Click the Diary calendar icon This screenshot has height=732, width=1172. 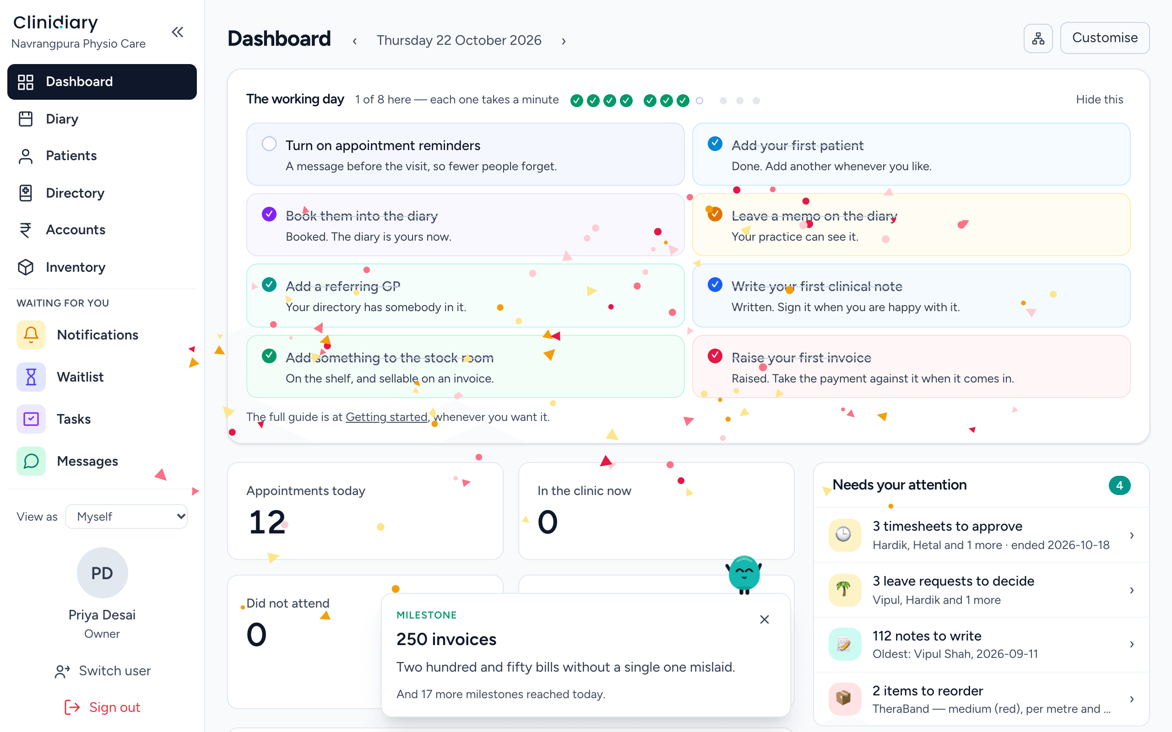(x=26, y=118)
